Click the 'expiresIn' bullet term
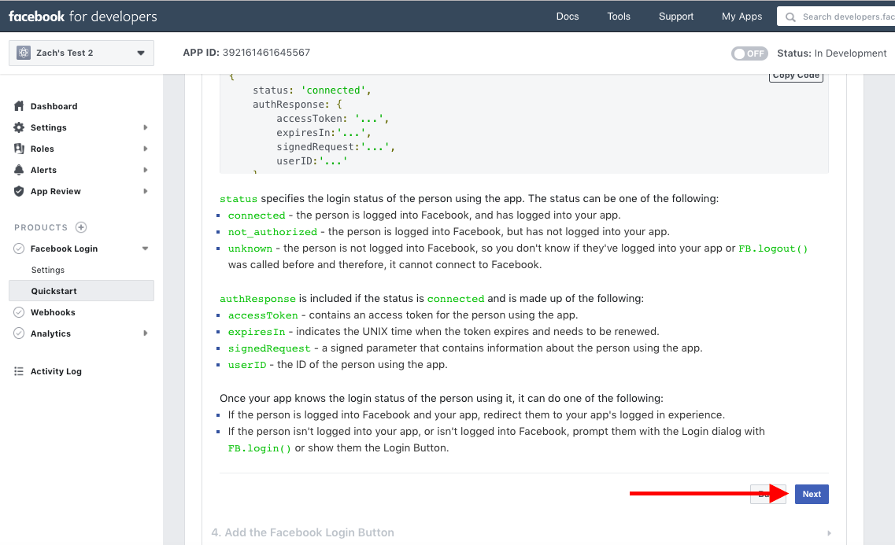Image resolution: width=895 pixels, height=545 pixels. point(257,332)
